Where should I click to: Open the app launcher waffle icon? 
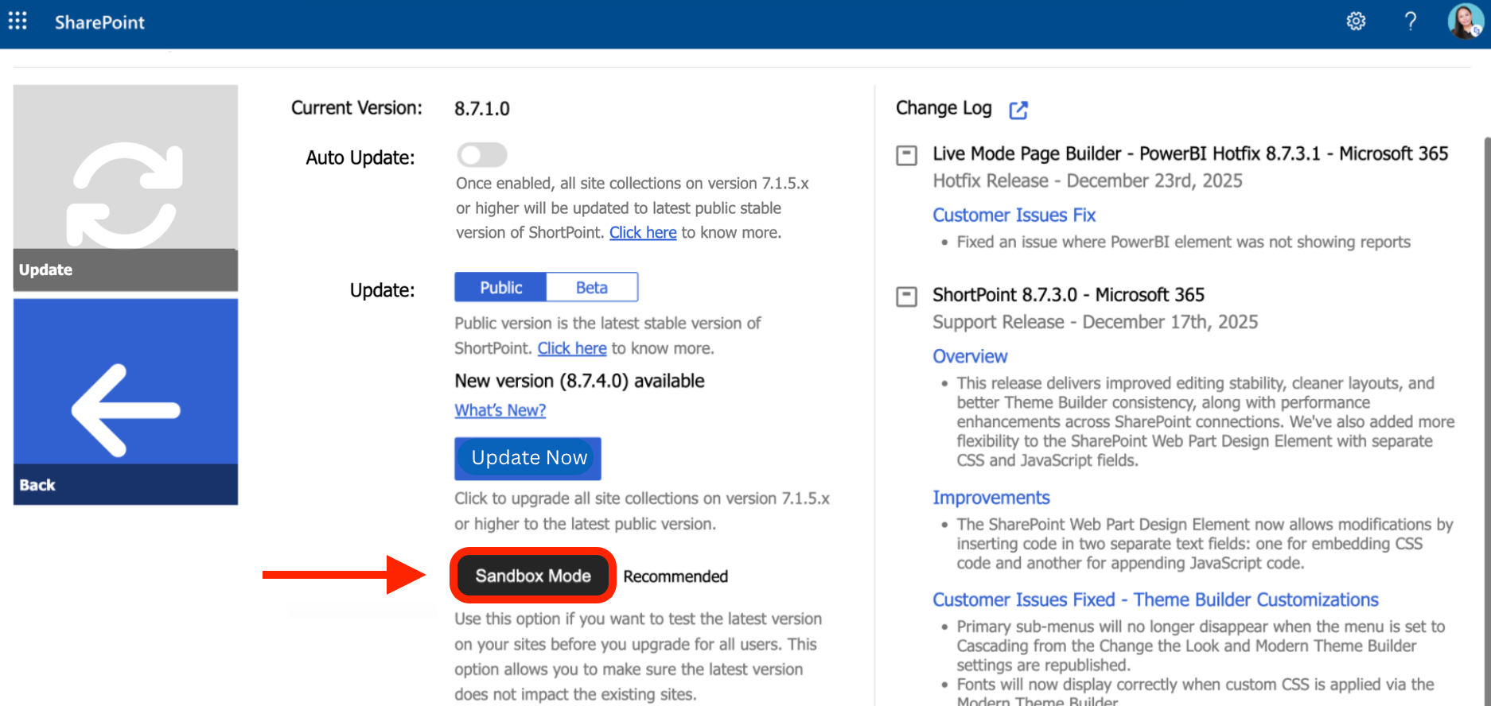pyautogui.click(x=18, y=21)
